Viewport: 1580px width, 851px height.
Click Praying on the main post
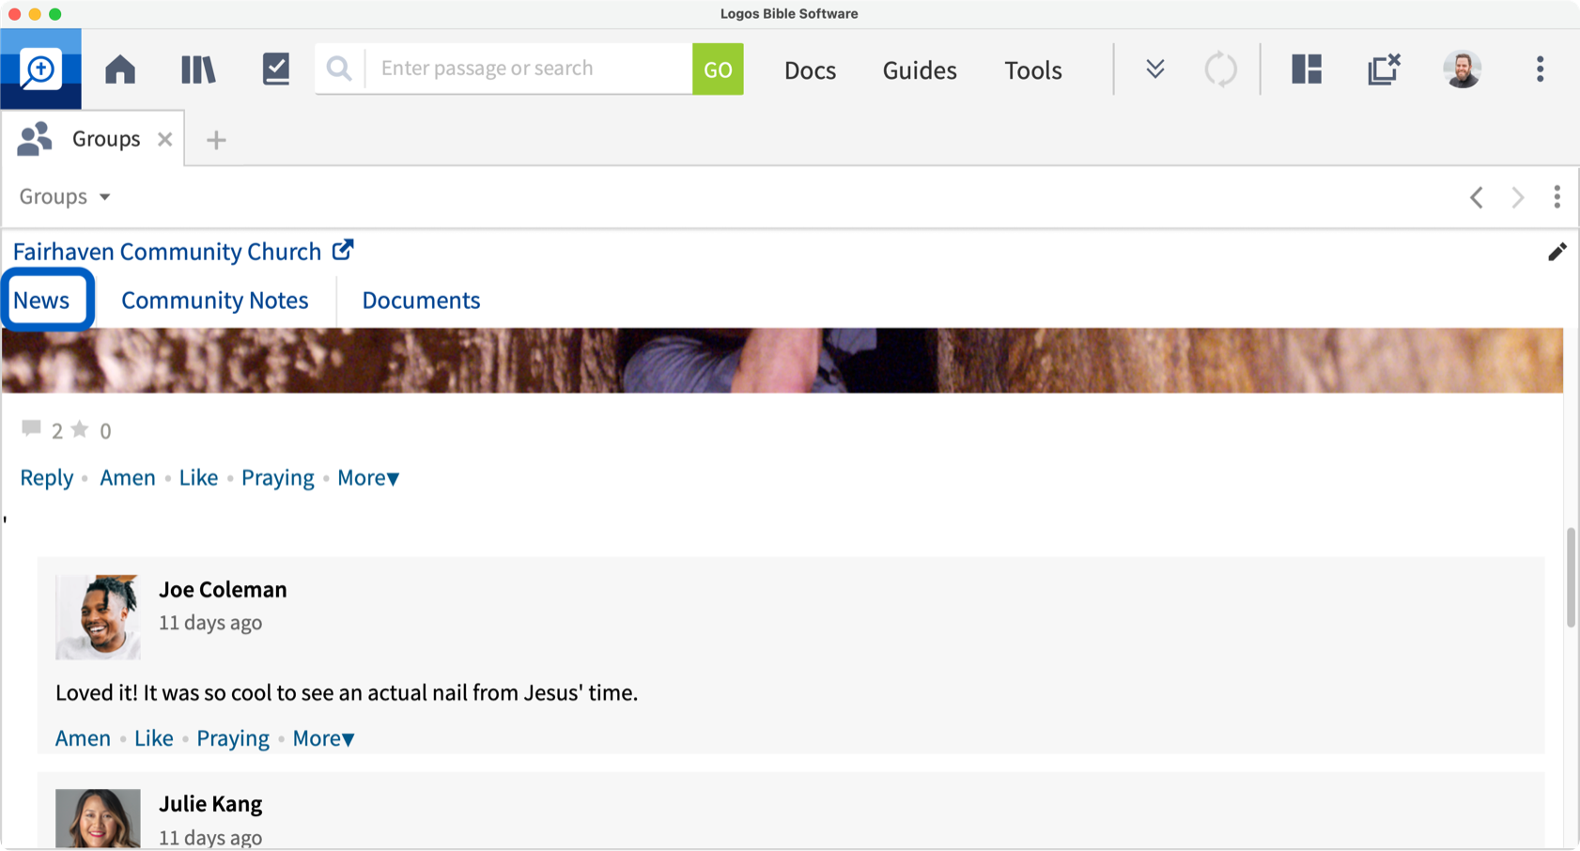[277, 477]
